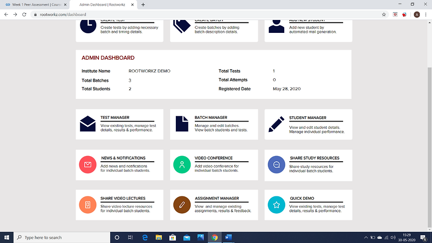This screenshot has width=432, height=243.
Task: Open SHARE VIDEO LECTURES heading link
Action: coord(123,198)
